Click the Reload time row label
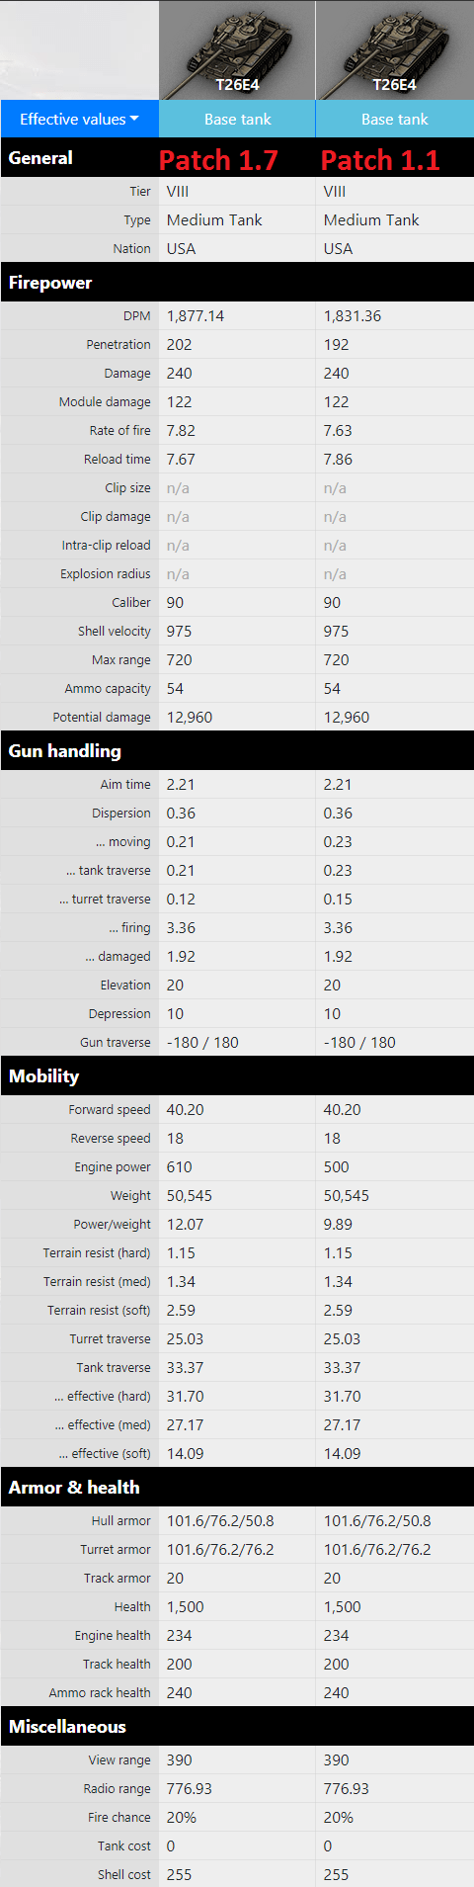Screen dimensions: 474x1887 coord(118,460)
